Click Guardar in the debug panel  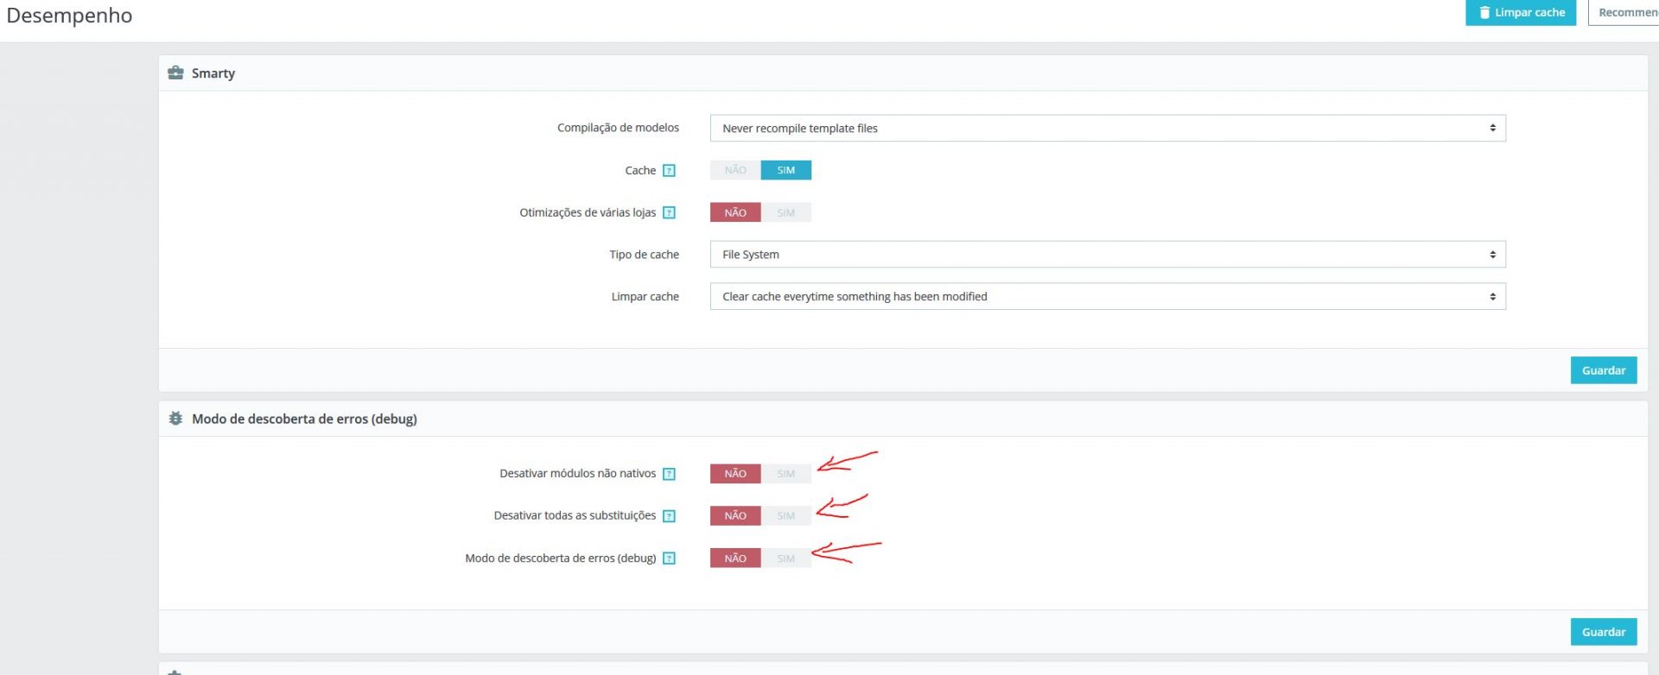coord(1603,632)
